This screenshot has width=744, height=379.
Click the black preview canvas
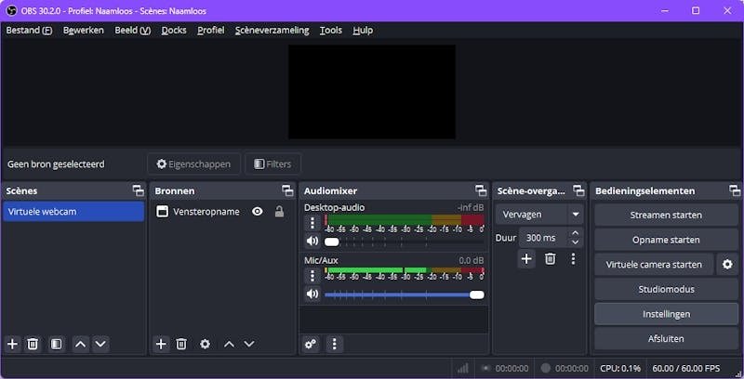coord(372,92)
